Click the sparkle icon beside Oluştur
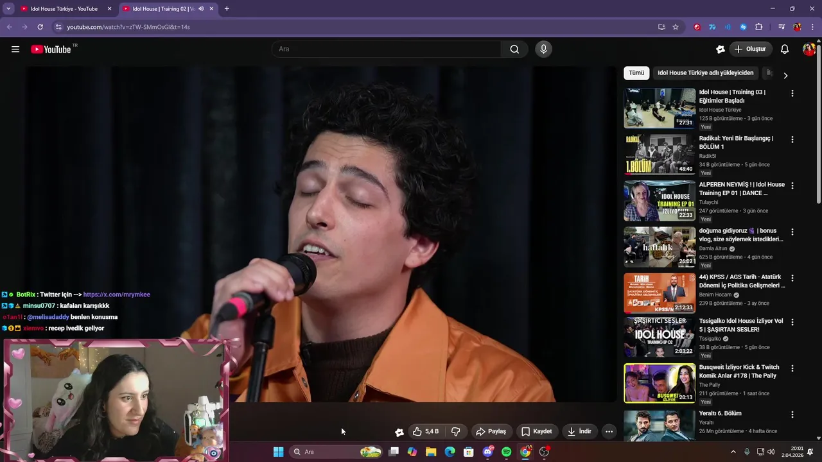 (x=721, y=49)
